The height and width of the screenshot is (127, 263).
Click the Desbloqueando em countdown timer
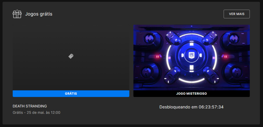click(x=191, y=107)
